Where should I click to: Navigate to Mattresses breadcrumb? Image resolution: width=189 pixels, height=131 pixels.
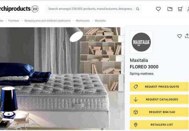pyautogui.click(x=83, y=21)
